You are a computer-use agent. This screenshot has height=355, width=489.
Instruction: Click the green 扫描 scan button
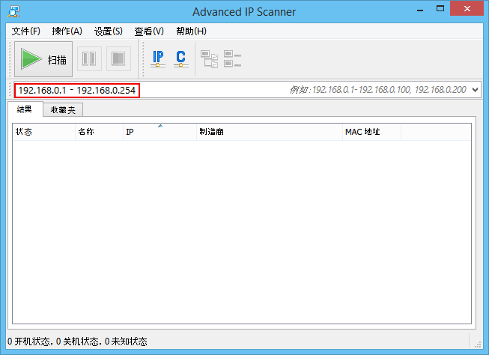pos(43,59)
